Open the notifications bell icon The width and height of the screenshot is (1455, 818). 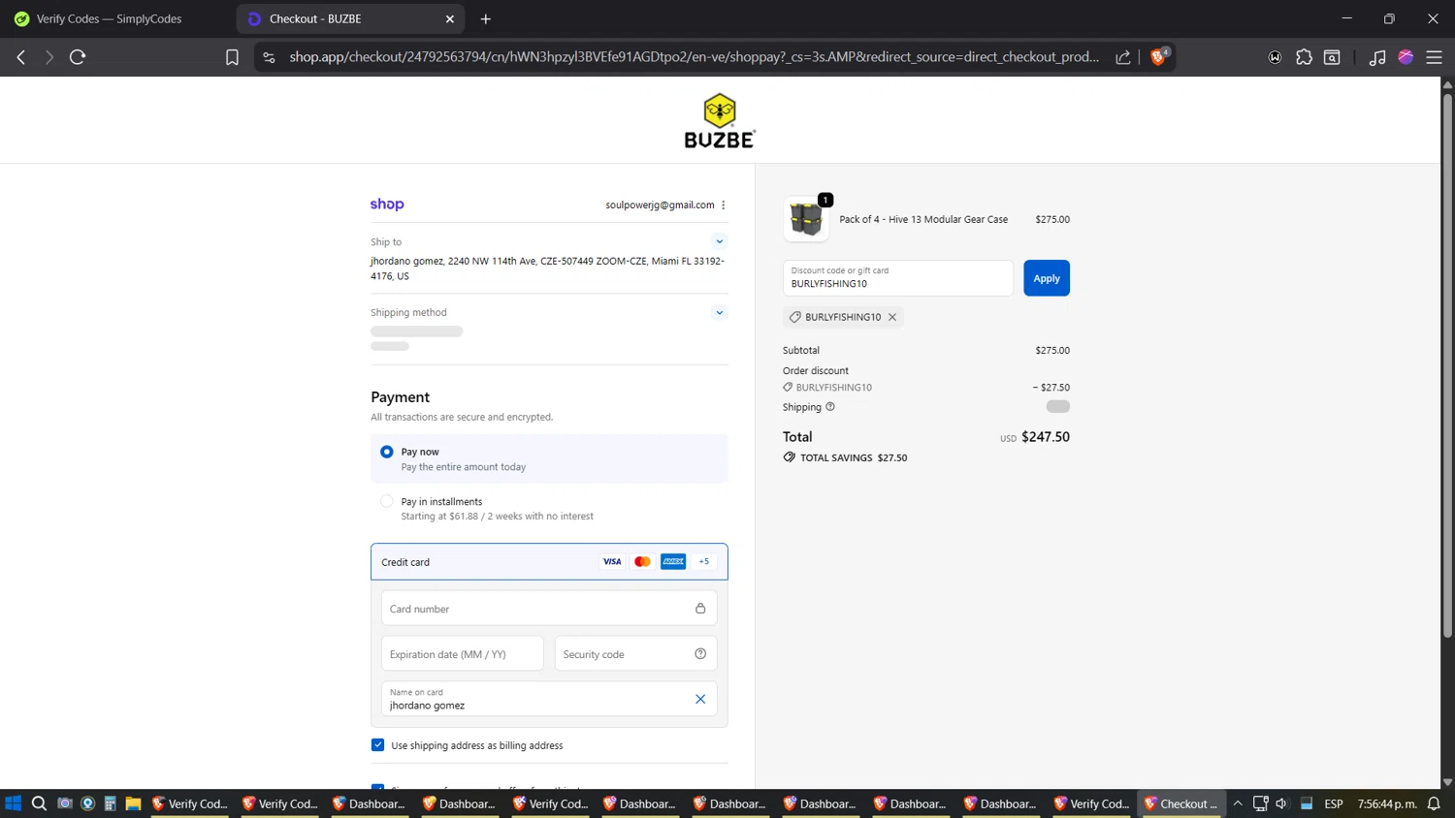pos(1434,803)
